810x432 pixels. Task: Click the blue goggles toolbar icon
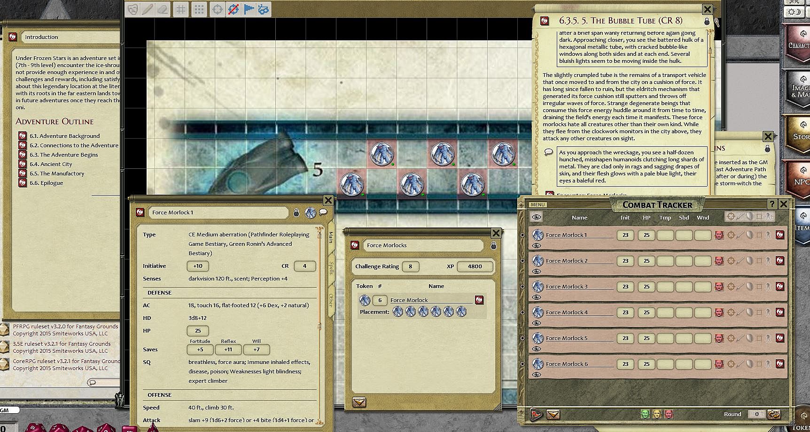(264, 9)
